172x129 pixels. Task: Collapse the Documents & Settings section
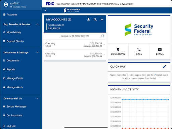pyautogui.click(x=38, y=53)
